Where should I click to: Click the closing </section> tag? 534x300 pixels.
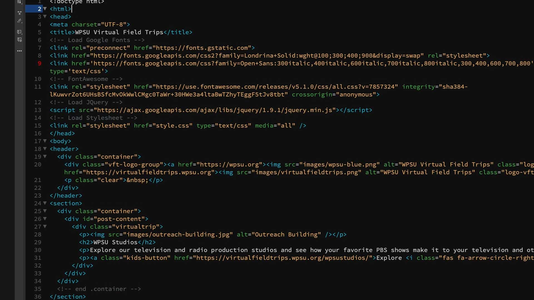pos(68,297)
